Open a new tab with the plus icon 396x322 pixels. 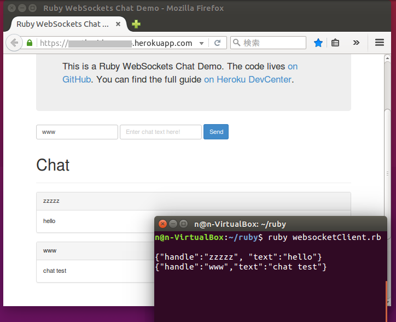(136, 24)
